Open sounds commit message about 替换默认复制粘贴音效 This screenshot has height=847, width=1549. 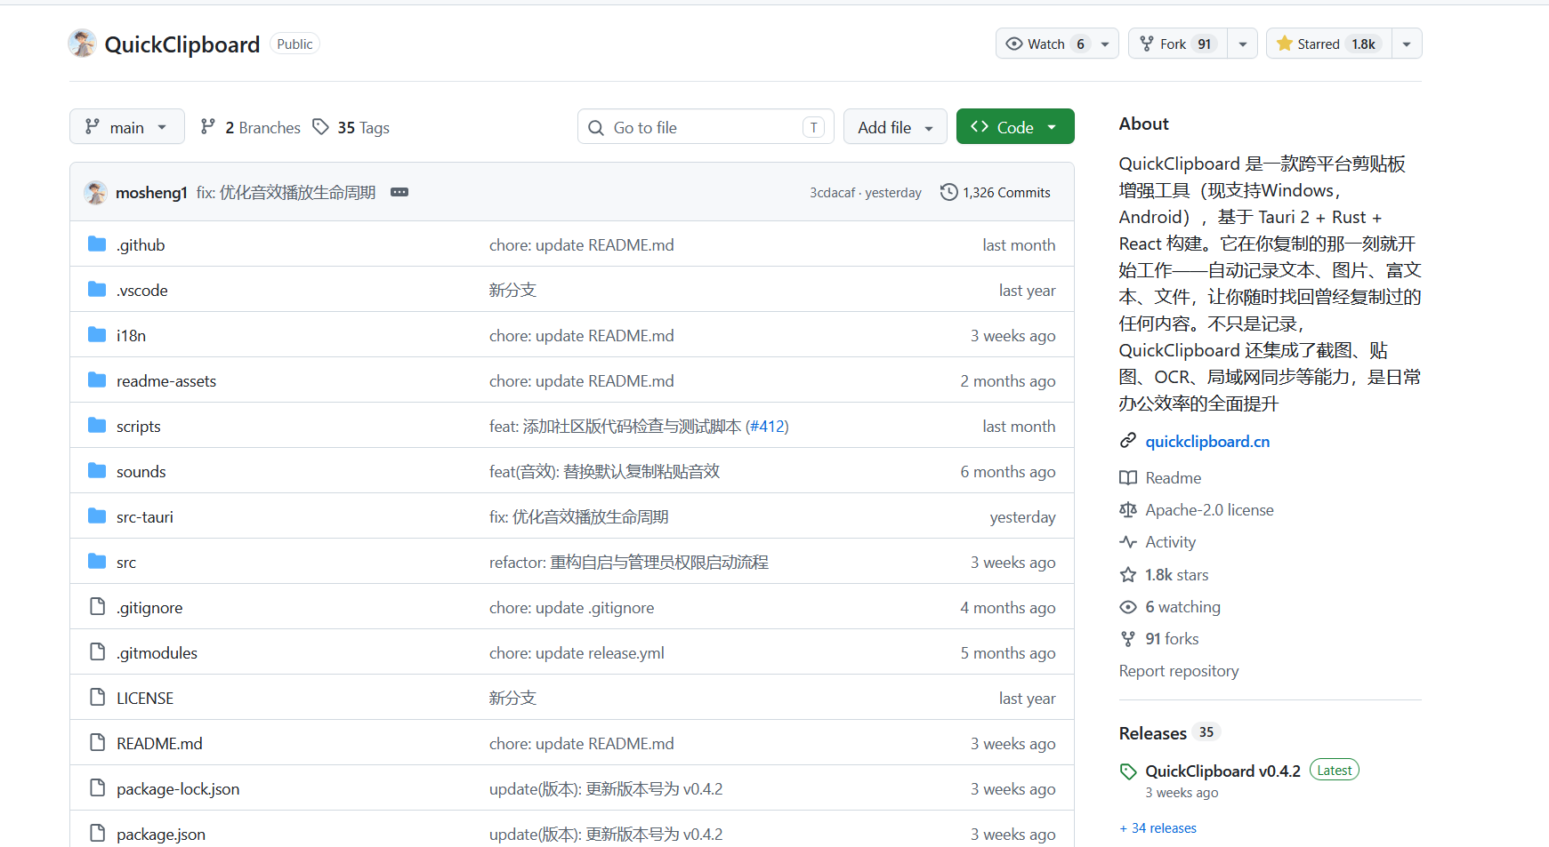pos(604,471)
